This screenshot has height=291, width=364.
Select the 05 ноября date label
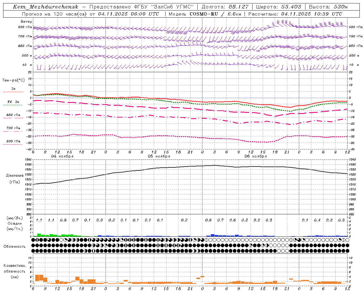coord(159,156)
